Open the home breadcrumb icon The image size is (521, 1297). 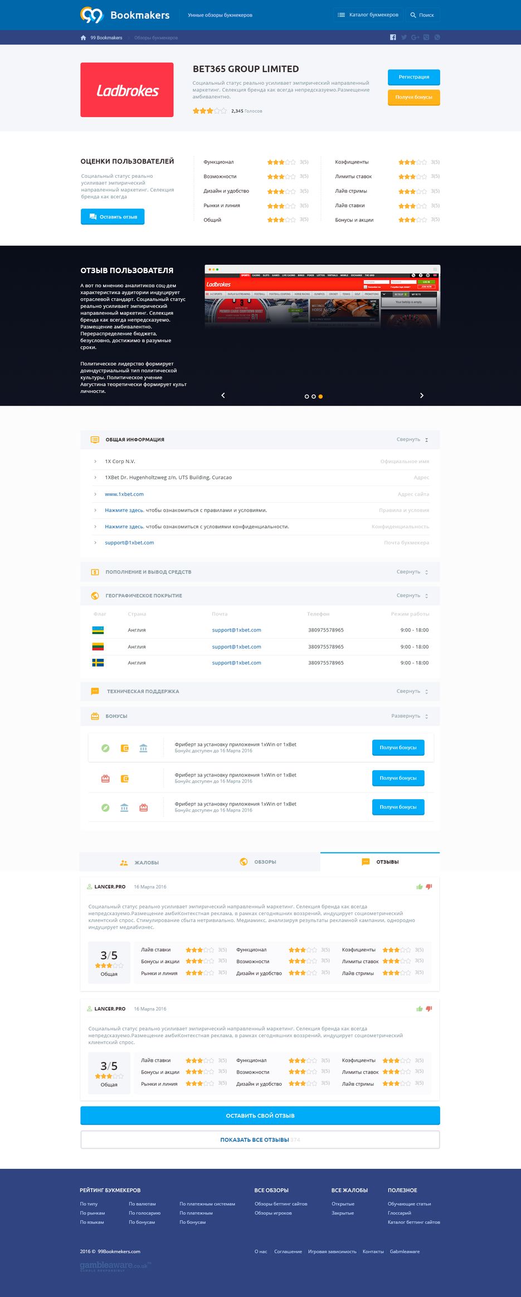(83, 38)
